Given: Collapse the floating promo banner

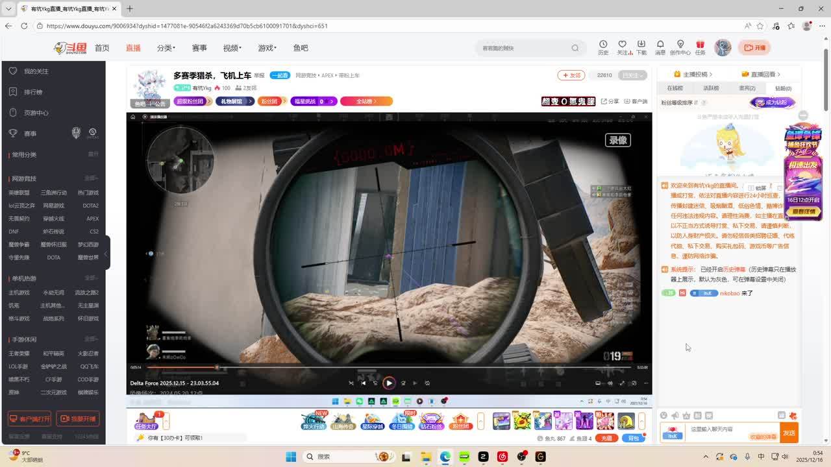Looking at the screenshot, I should click(x=803, y=115).
